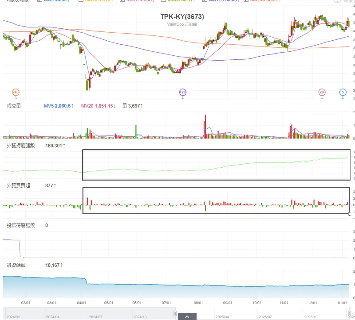This screenshot has height=320, width=355.
Task: Click the 06/01 date axis label
Action: (x=137, y=303)
